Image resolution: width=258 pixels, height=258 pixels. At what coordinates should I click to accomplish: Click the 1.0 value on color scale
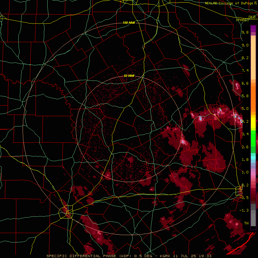(245, 172)
